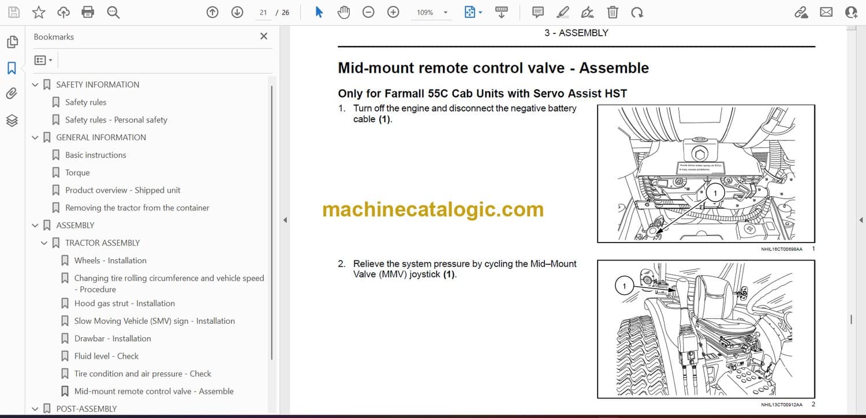The image size is (866, 418).
Task: Toggle the Bookmarks panel icon
Action: tap(12, 68)
